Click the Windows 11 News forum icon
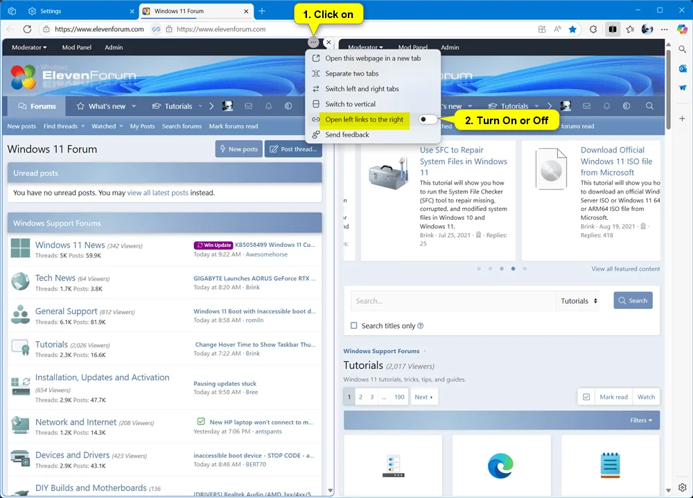 (x=20, y=248)
